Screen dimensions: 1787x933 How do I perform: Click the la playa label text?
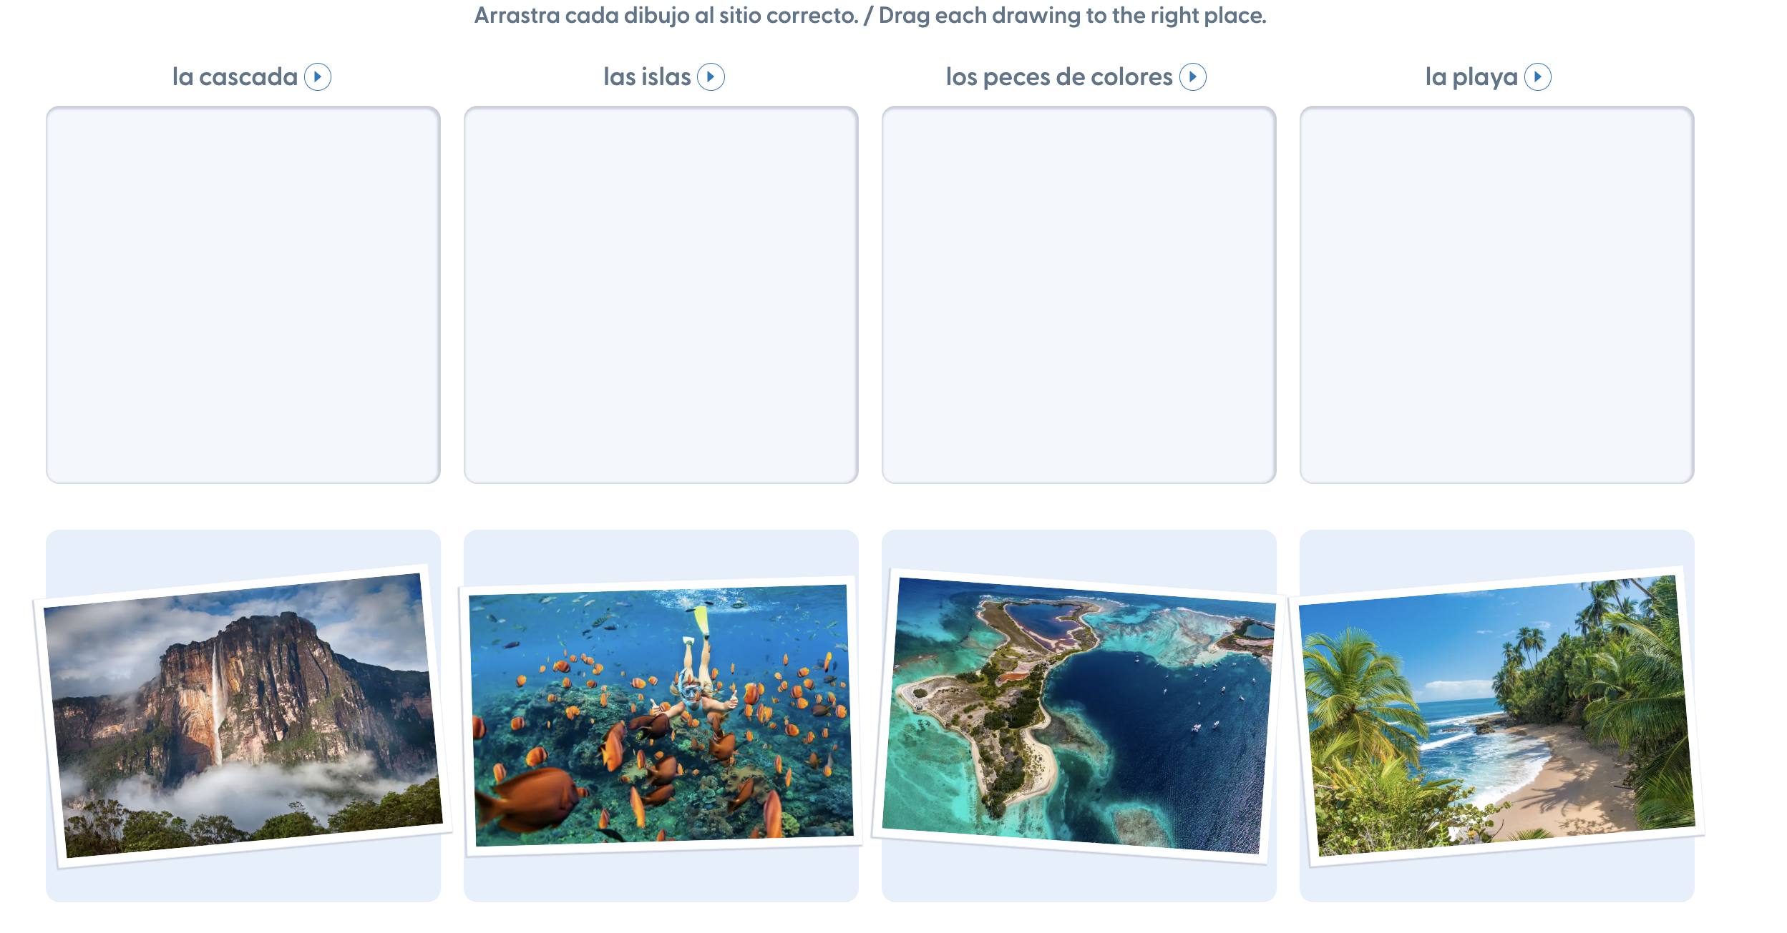pyautogui.click(x=1471, y=77)
